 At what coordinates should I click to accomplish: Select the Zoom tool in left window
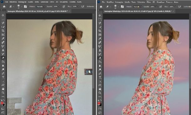point(3,92)
